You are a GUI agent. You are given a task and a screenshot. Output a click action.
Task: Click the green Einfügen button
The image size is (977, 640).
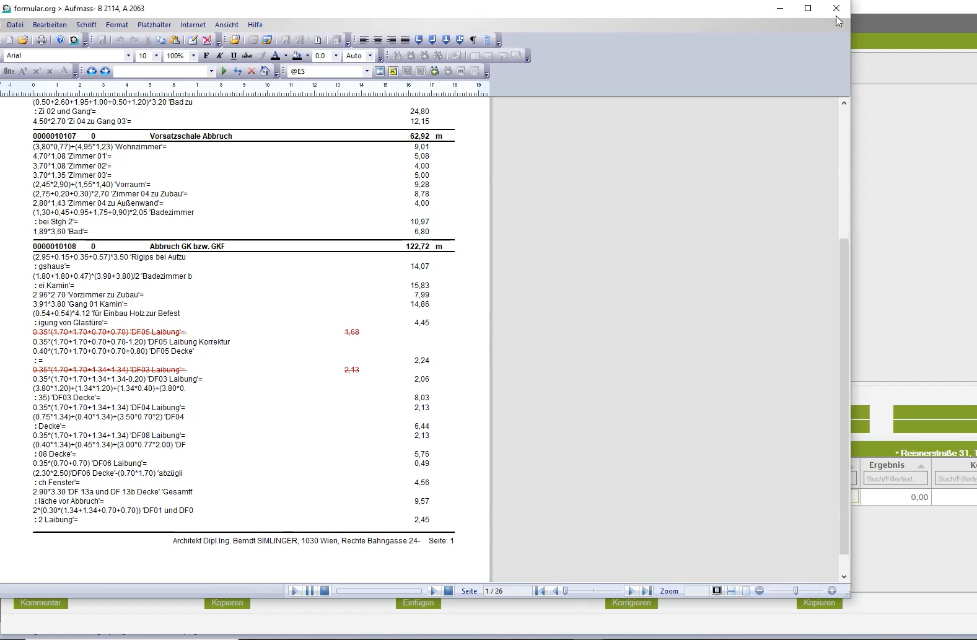tap(418, 603)
